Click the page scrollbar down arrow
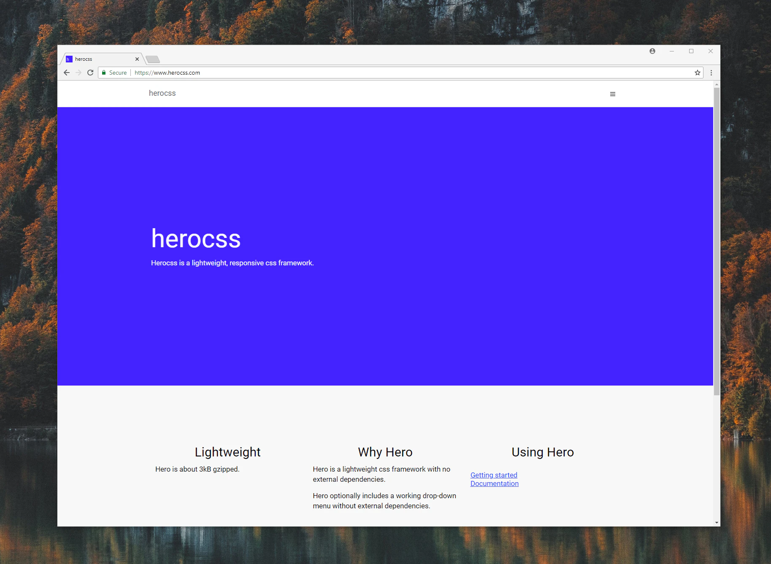 tap(716, 522)
